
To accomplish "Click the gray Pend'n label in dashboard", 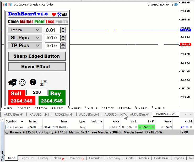I will [x=62, y=22].
